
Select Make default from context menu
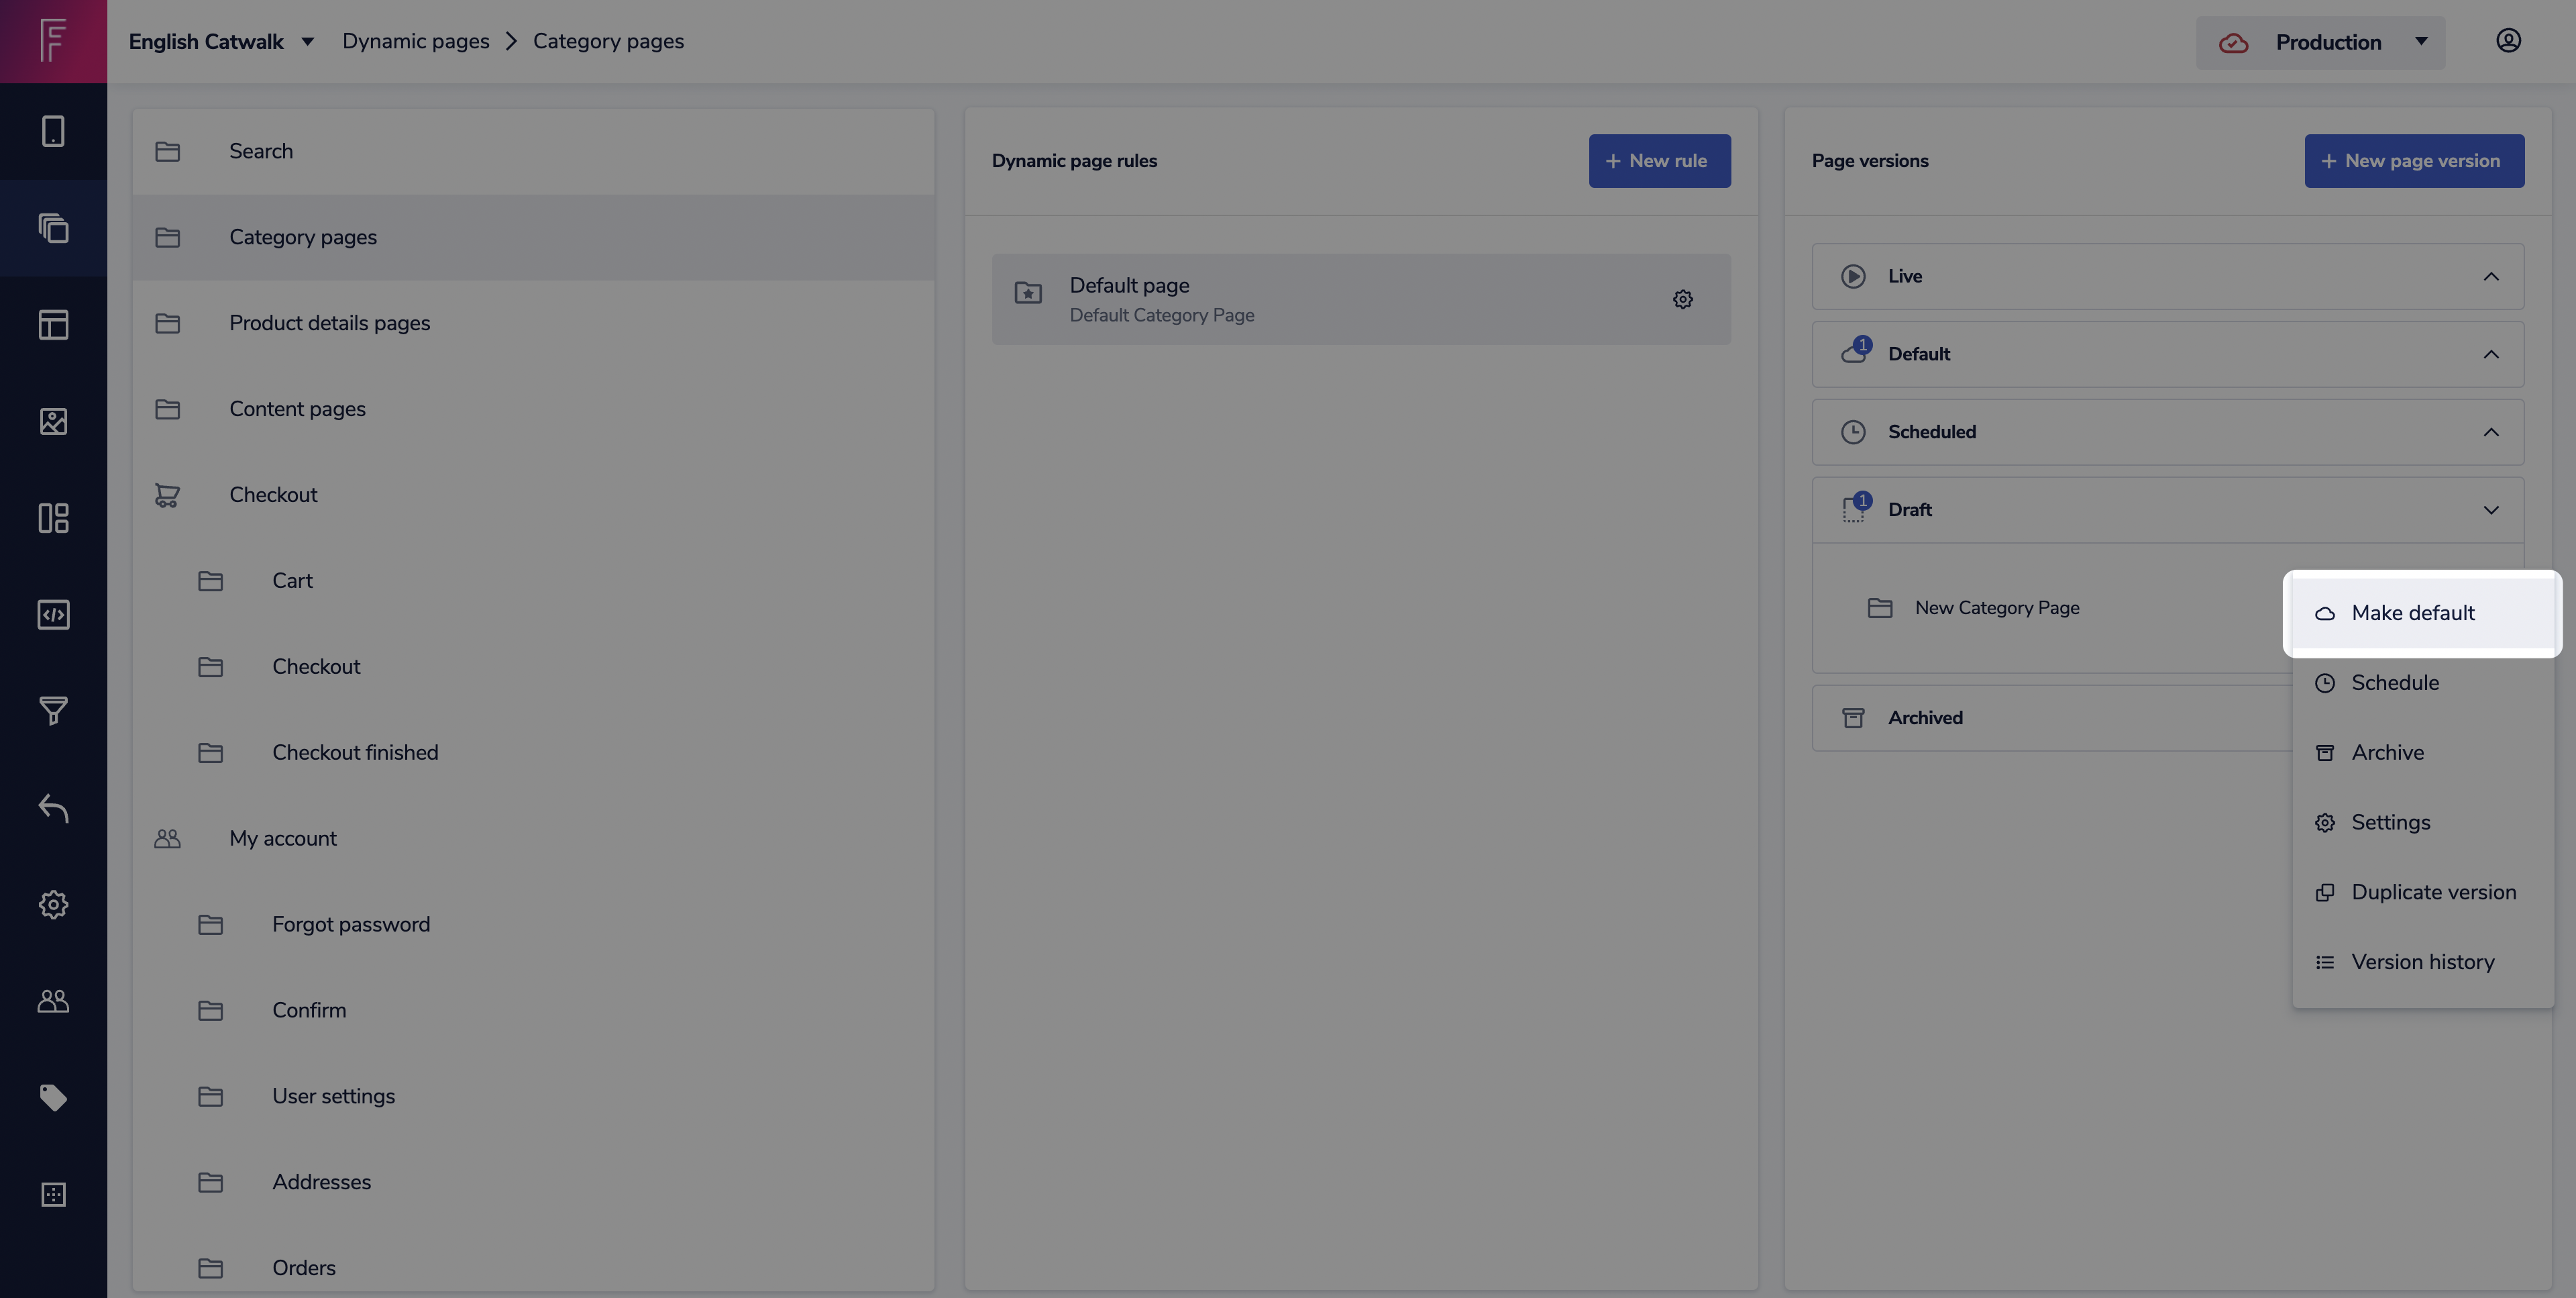(x=2412, y=613)
